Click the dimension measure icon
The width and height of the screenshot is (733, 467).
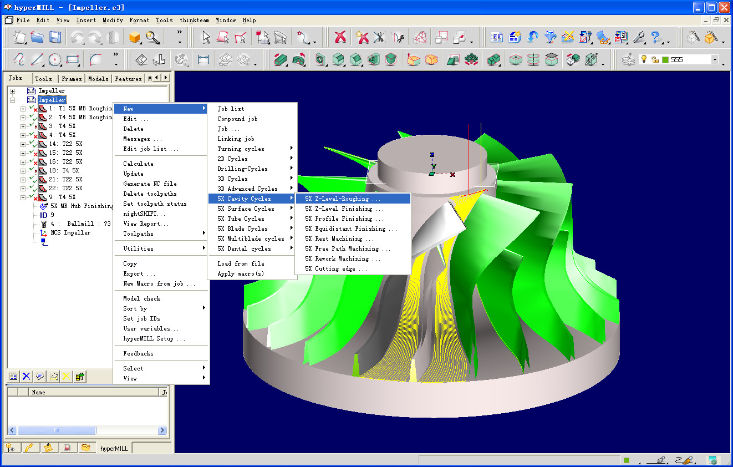(203, 59)
